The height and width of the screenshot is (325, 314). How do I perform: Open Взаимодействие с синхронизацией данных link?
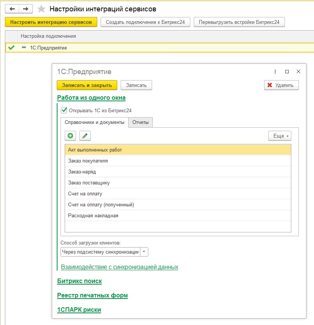120,267
